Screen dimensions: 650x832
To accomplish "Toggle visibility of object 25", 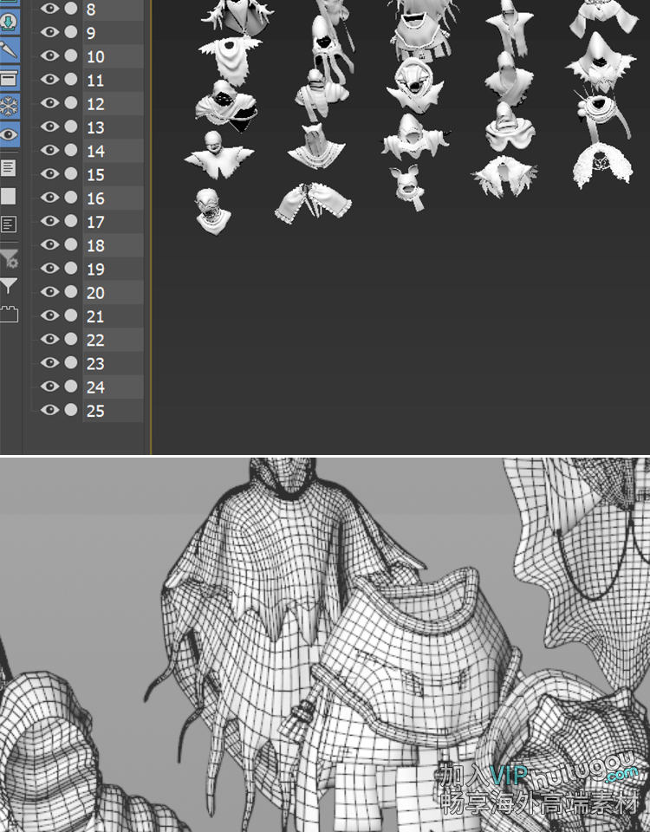I will point(50,410).
